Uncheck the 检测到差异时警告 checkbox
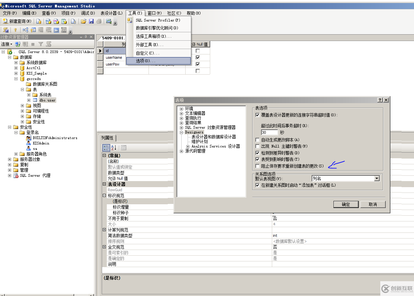The width and height of the screenshot is (414, 296). 258,153
